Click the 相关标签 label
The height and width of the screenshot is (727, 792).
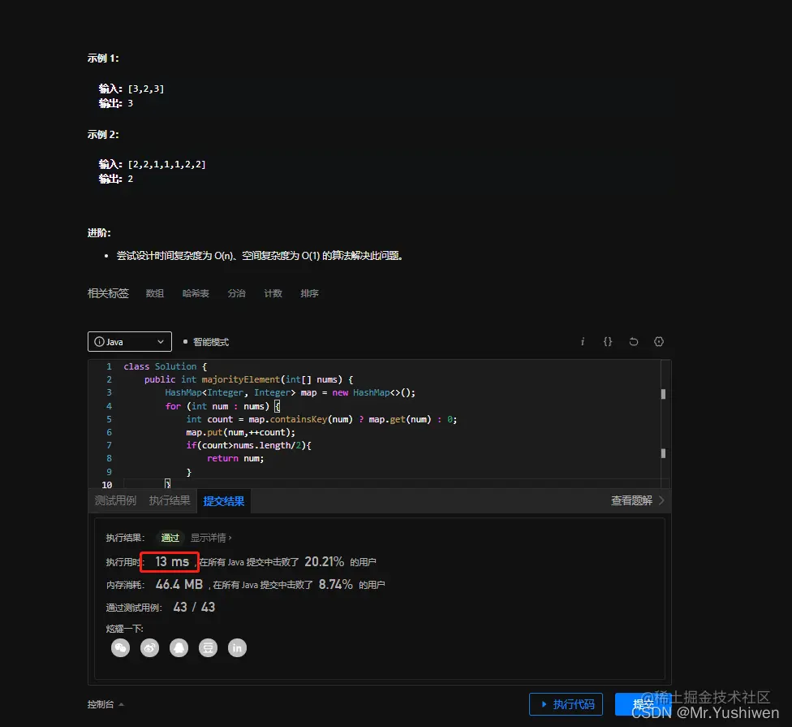coord(108,293)
